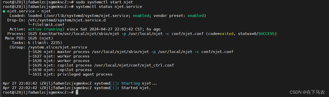Select the 1629 copilot process njet_ctrl.conf line
The height and width of the screenshot is (97, 329).
[103, 65]
